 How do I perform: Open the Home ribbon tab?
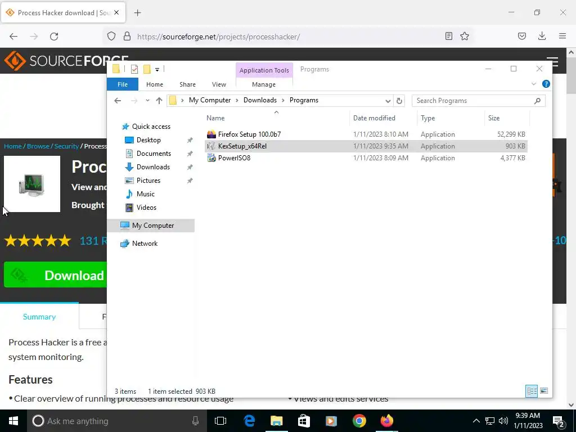pos(155,84)
